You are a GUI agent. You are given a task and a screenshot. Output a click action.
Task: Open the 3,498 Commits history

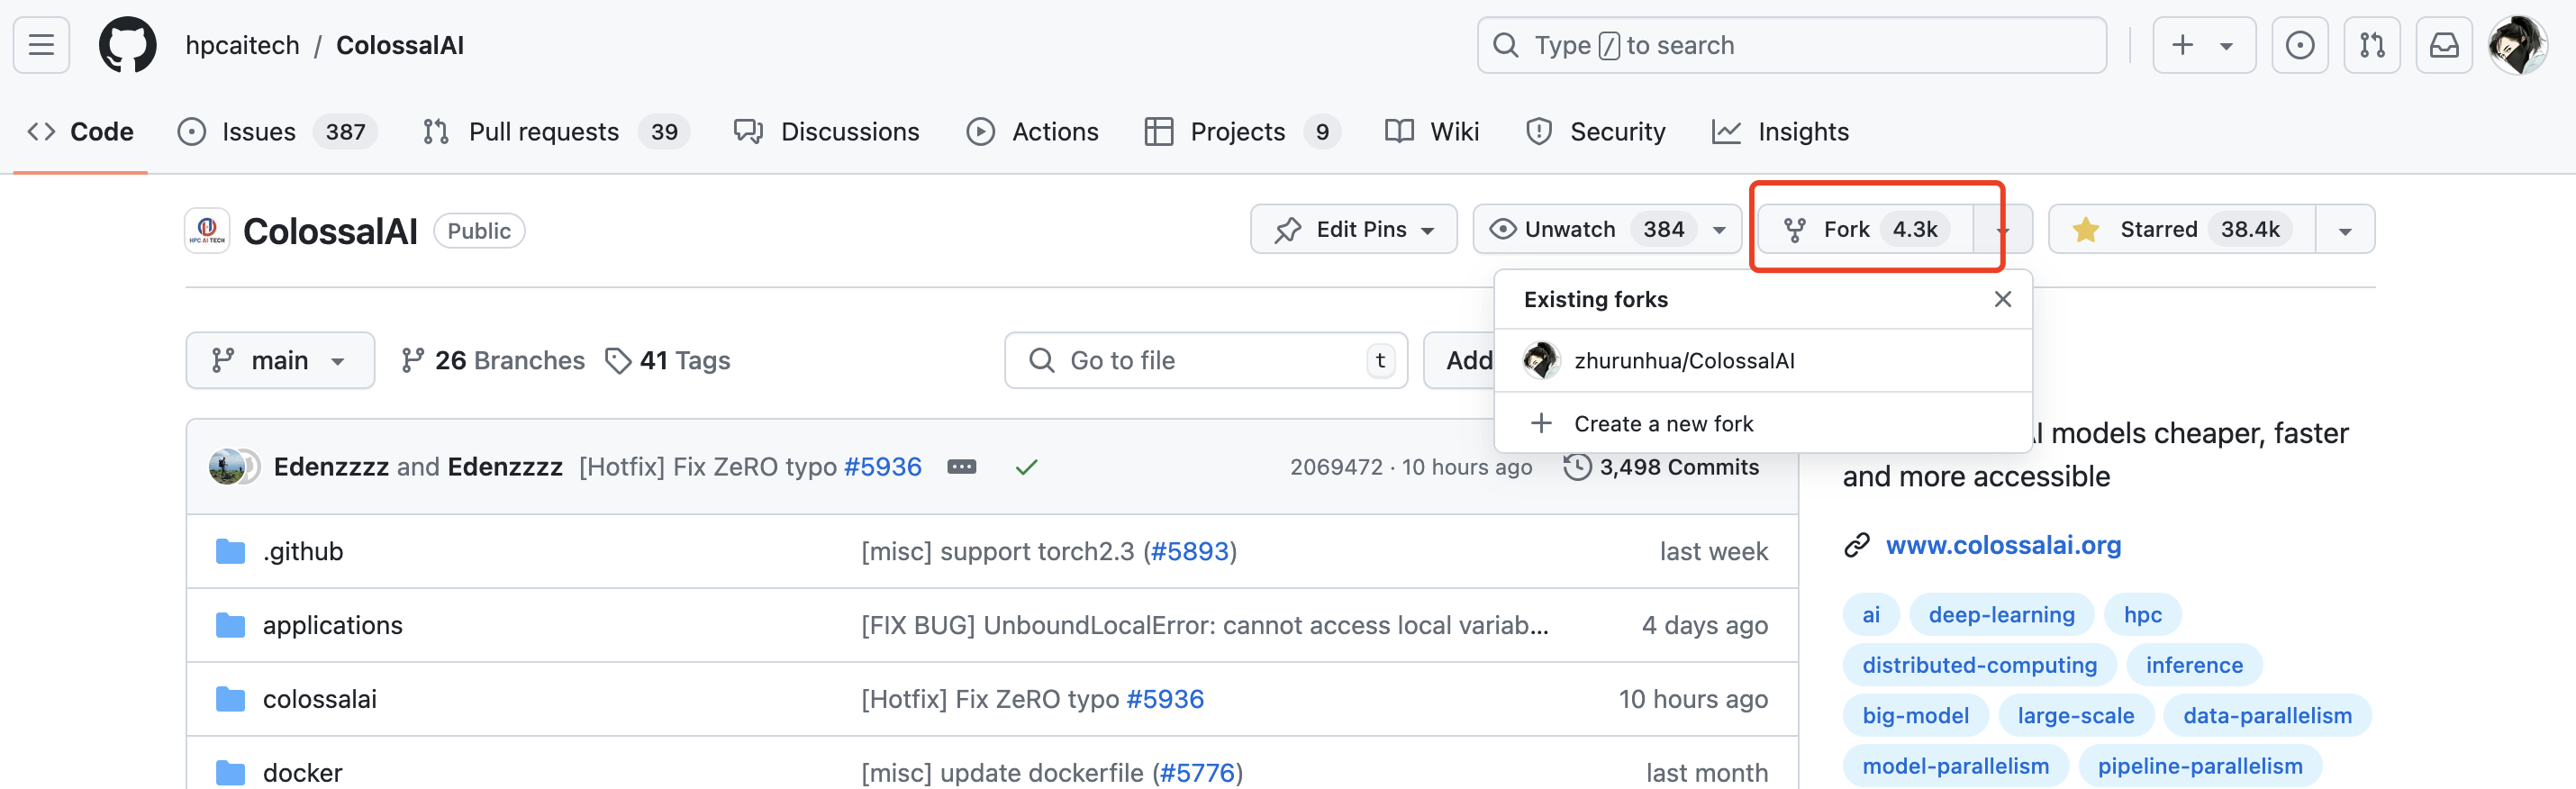pos(1661,467)
